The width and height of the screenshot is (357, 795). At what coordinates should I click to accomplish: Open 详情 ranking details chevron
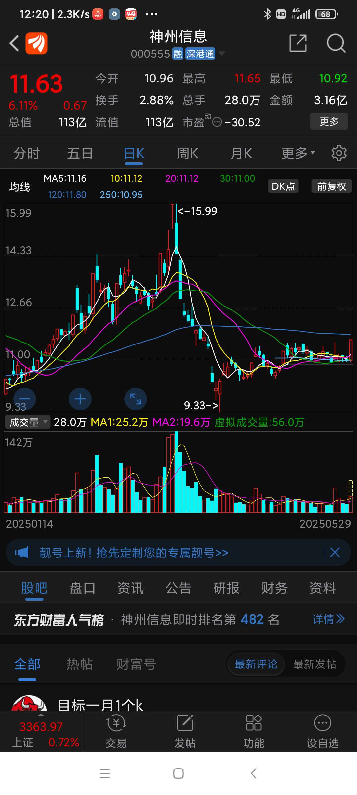329,619
